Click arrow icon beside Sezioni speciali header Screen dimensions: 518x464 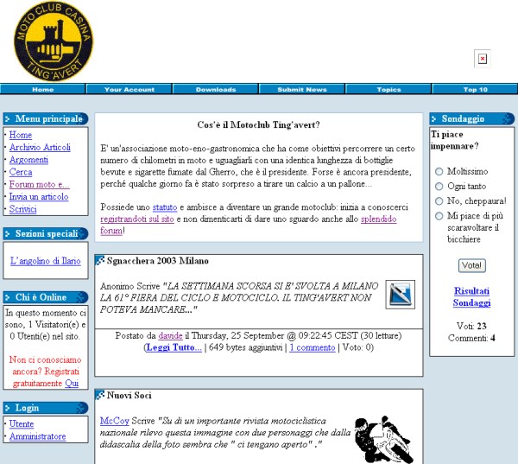pyautogui.click(x=9, y=233)
